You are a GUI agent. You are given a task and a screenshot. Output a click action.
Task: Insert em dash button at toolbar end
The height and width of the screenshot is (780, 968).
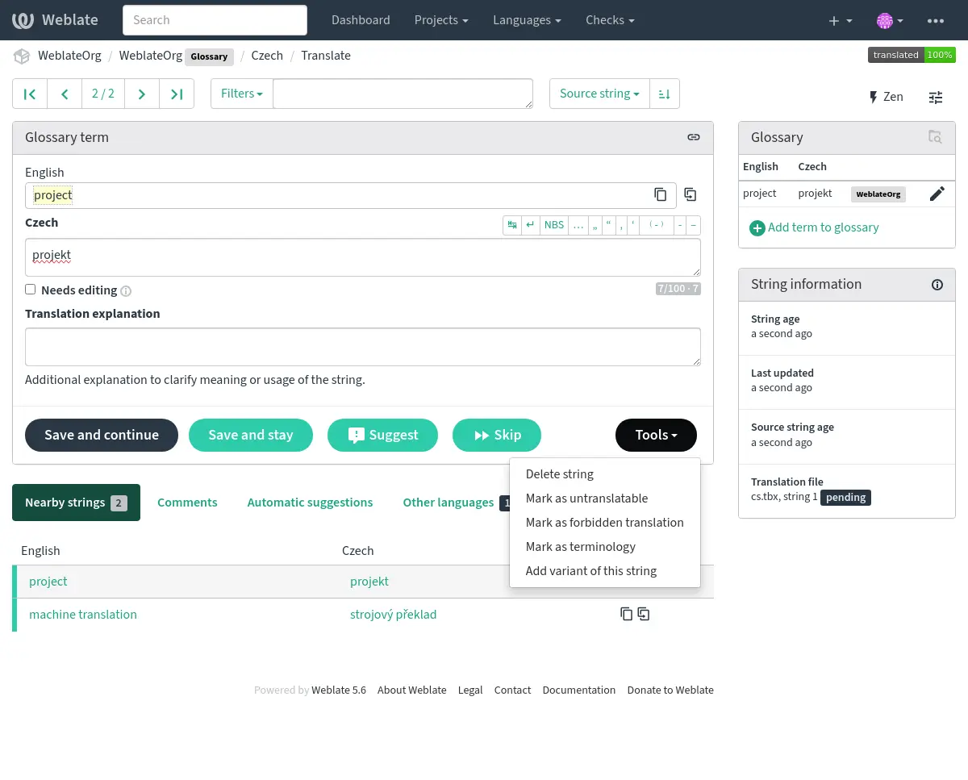(x=694, y=225)
